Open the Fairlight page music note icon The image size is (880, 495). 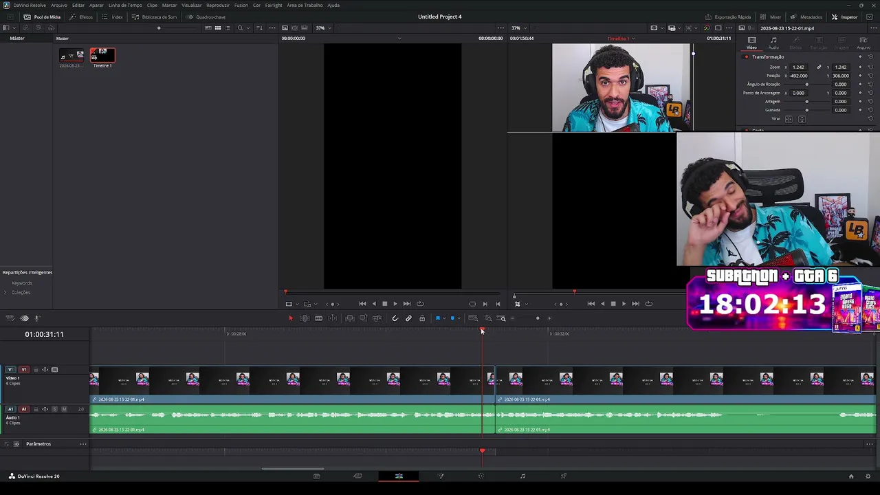pos(522,476)
